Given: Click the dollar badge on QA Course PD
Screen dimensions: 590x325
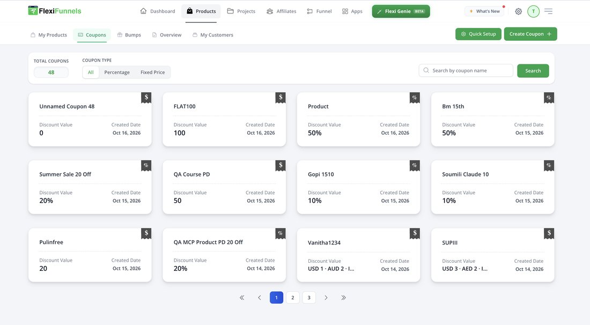Looking at the screenshot, I should coord(281,166).
